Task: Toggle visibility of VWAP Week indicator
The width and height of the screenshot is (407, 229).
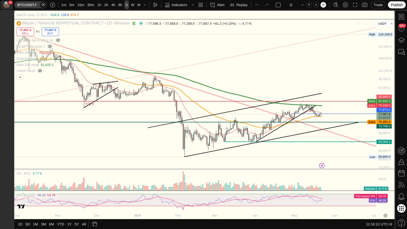Action: click(x=40, y=71)
